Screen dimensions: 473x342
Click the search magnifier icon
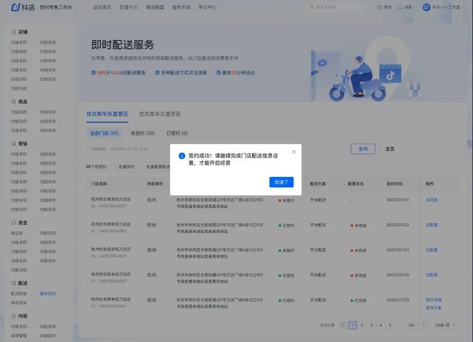tap(312, 7)
